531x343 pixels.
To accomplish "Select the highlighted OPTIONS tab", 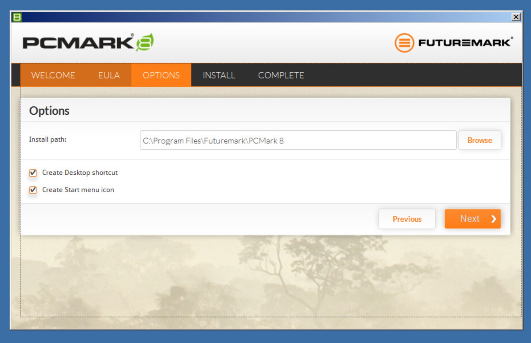I will coord(161,75).
